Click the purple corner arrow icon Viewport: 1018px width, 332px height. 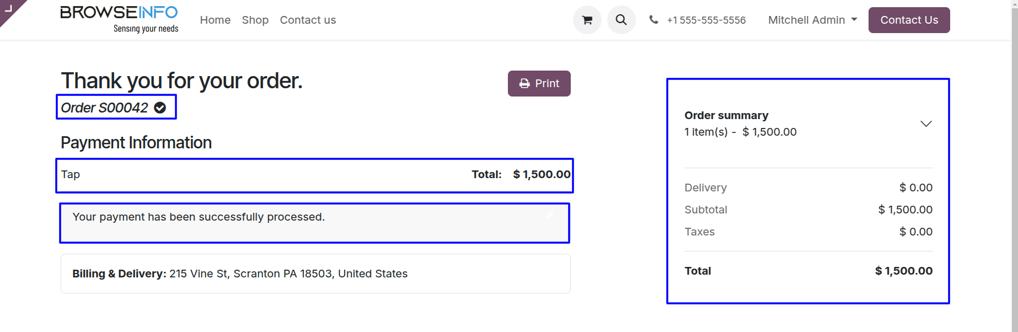pos(9,8)
